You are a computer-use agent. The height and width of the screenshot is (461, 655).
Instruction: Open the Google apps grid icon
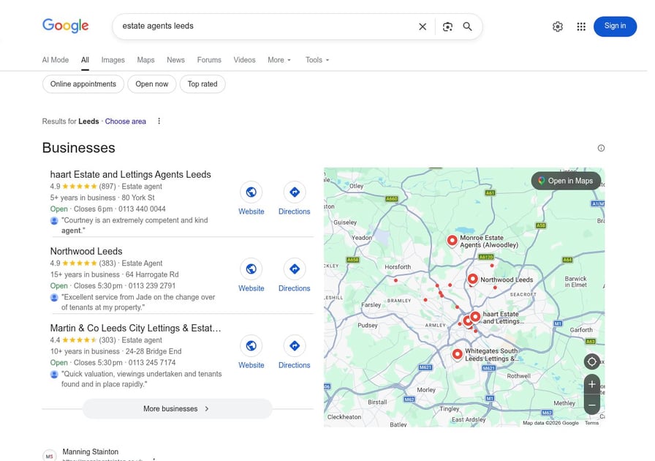tap(581, 27)
